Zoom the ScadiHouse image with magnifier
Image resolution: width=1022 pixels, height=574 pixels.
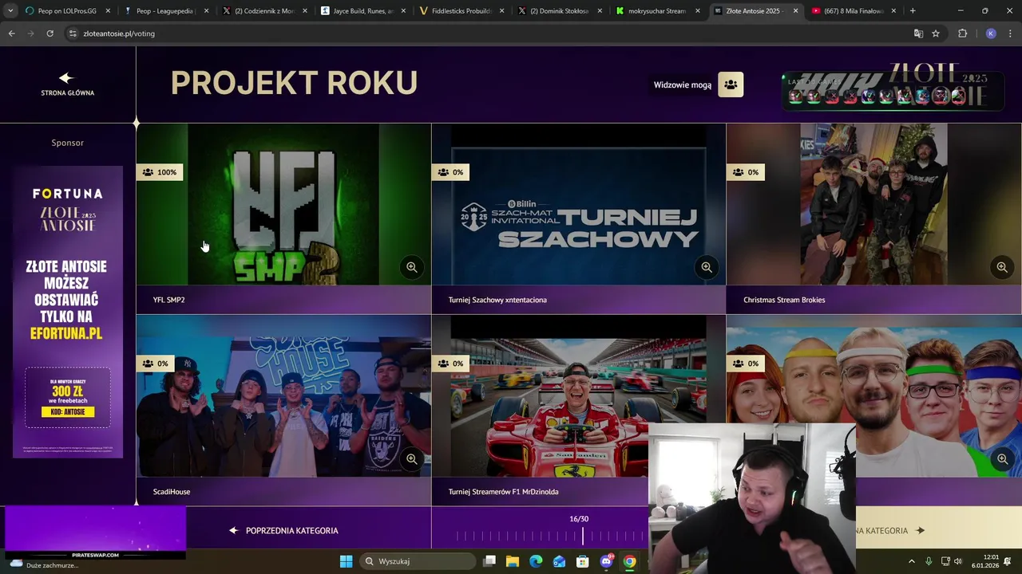pos(412,459)
